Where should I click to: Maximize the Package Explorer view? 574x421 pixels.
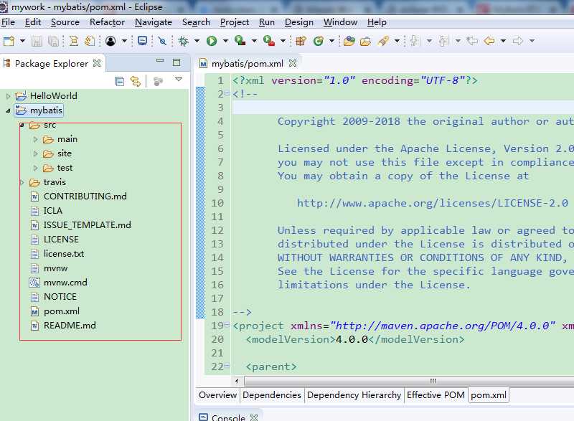pos(177,62)
